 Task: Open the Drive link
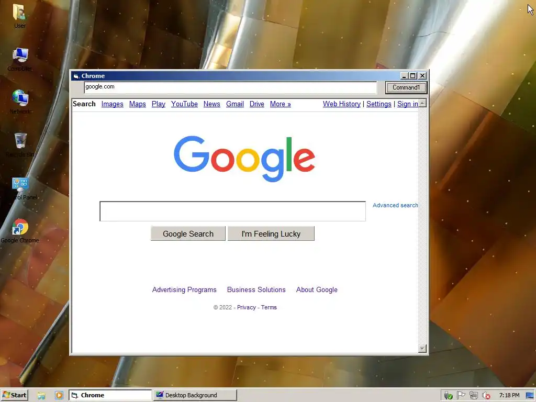coord(256,104)
